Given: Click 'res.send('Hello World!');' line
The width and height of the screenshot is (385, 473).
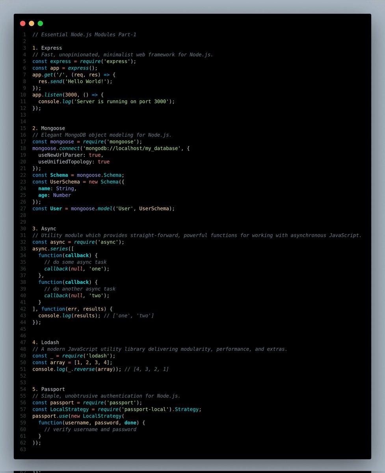Looking at the screenshot, I should pos(75,81).
